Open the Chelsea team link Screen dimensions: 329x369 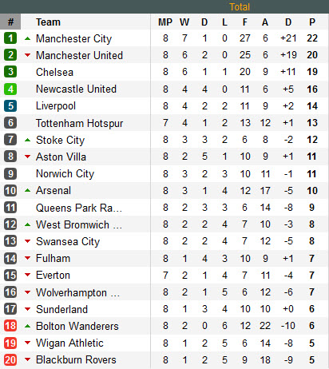54,72
